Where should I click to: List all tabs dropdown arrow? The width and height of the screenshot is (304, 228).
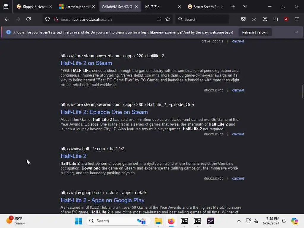245,7
